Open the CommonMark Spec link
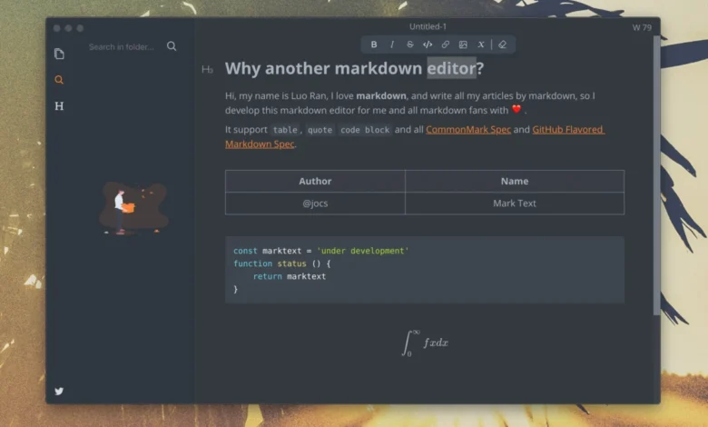The width and height of the screenshot is (708, 427). click(468, 130)
